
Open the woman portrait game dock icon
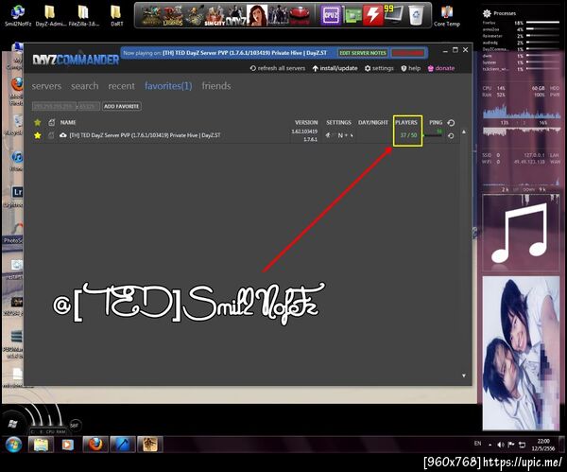click(257, 15)
